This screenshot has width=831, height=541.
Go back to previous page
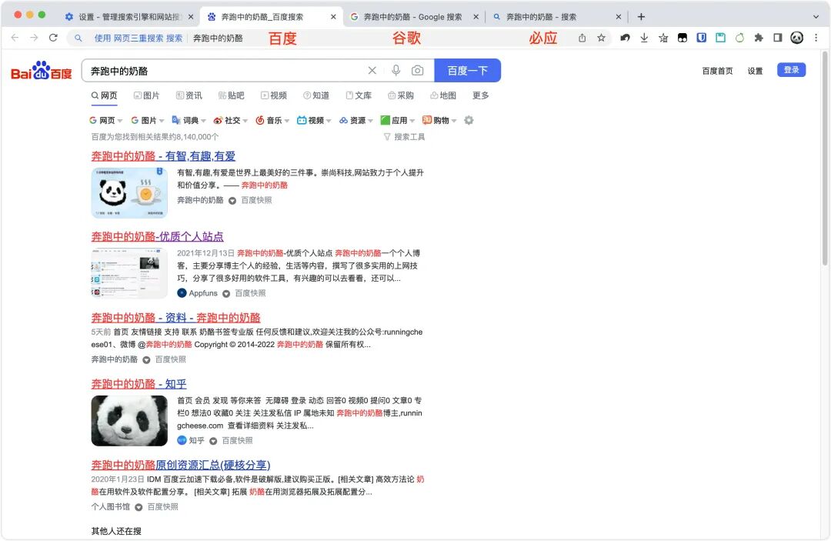15,38
